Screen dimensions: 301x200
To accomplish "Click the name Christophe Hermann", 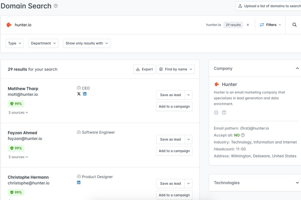I will click(28, 177).
